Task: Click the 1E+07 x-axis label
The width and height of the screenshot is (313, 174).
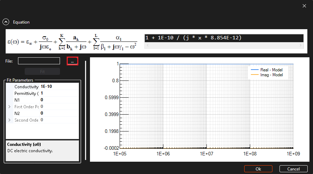Action: [x=206, y=154]
